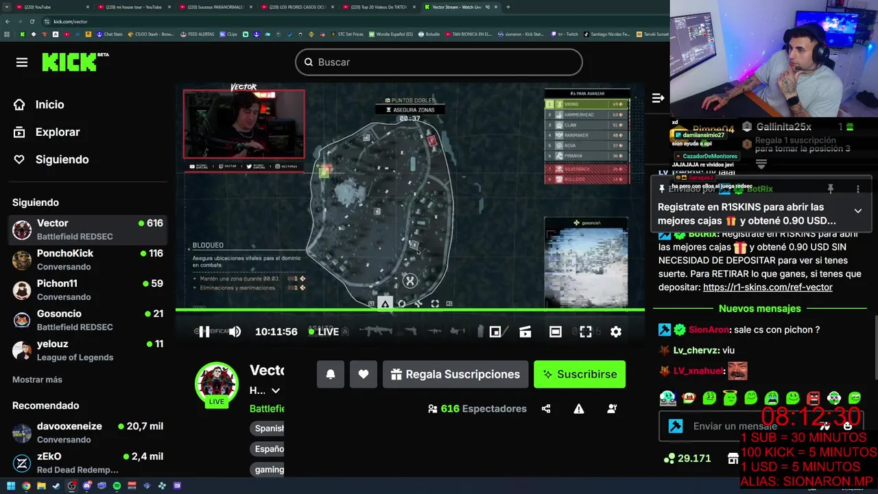The width and height of the screenshot is (878, 494).
Task: Share the stream via share icon
Action: [x=546, y=409]
